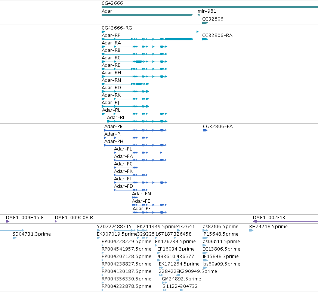318x292 pixels.
Task: Click the EP16034.3prime EST
Action: click(x=159, y=253)
